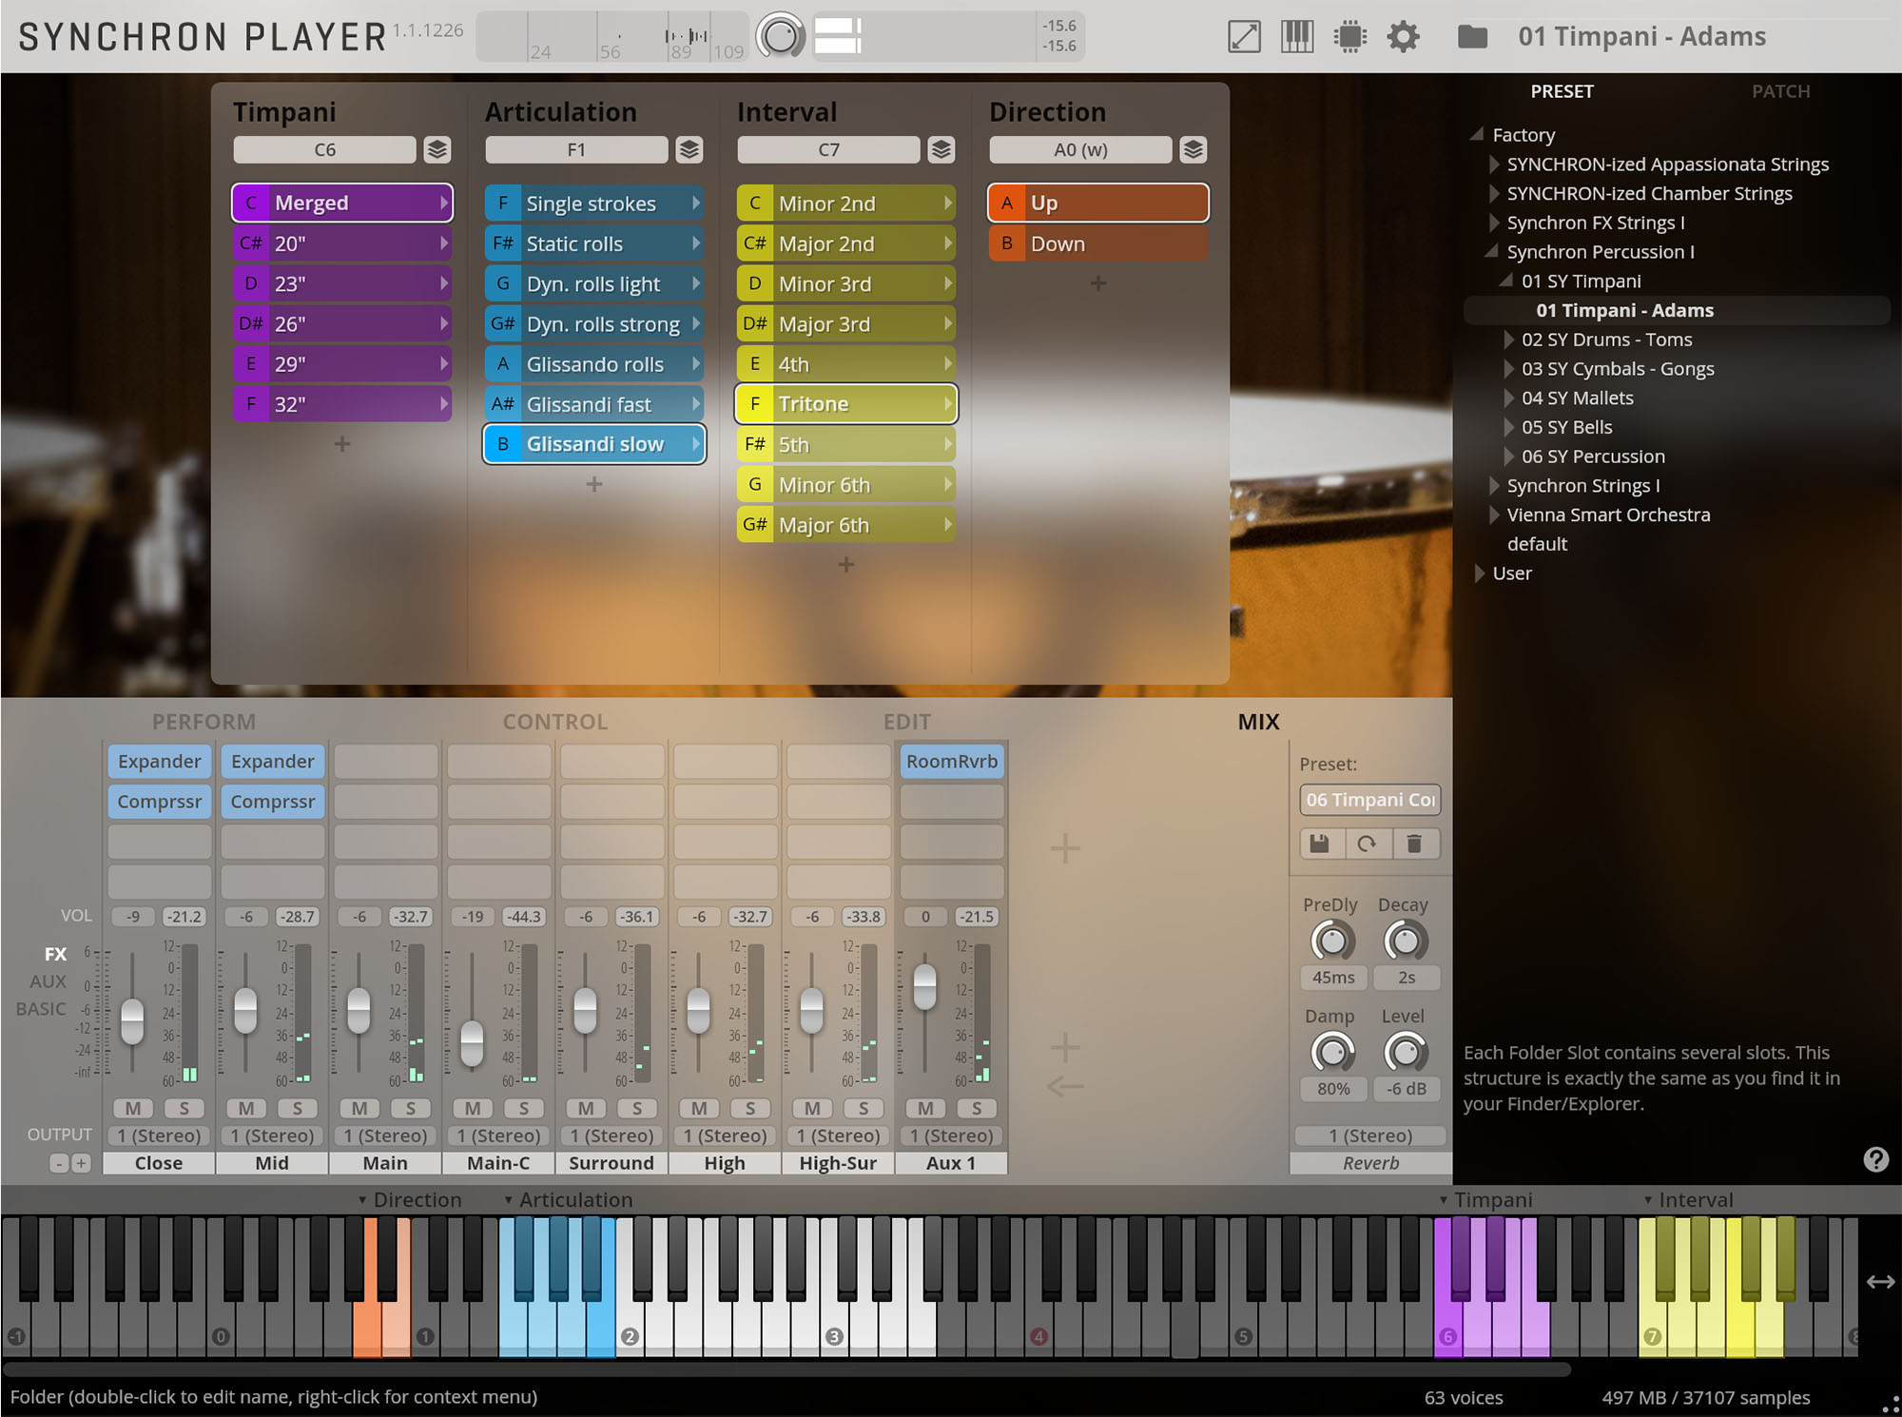Open the Articulation keyboard label dropdown
Image resolution: width=1902 pixels, height=1417 pixels.
click(568, 1200)
